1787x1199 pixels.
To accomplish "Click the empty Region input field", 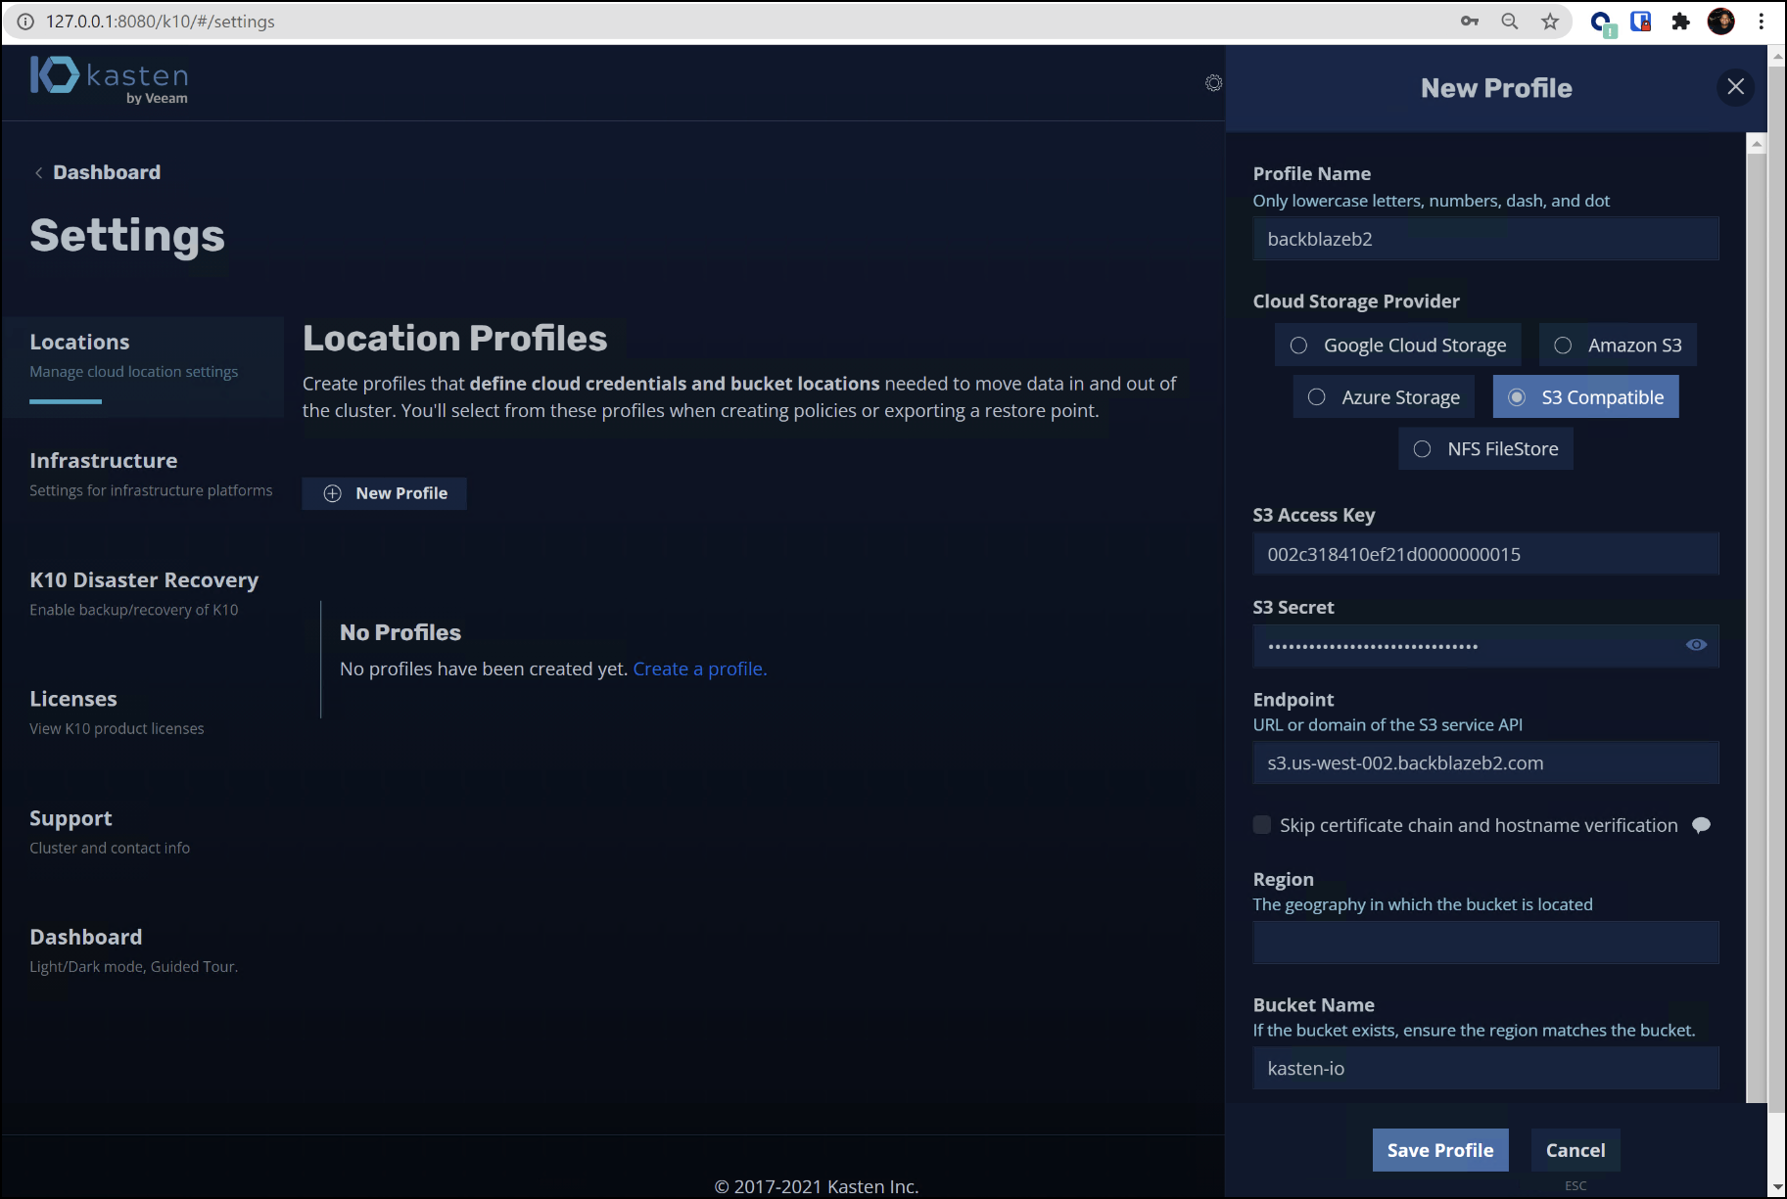I will point(1485,943).
